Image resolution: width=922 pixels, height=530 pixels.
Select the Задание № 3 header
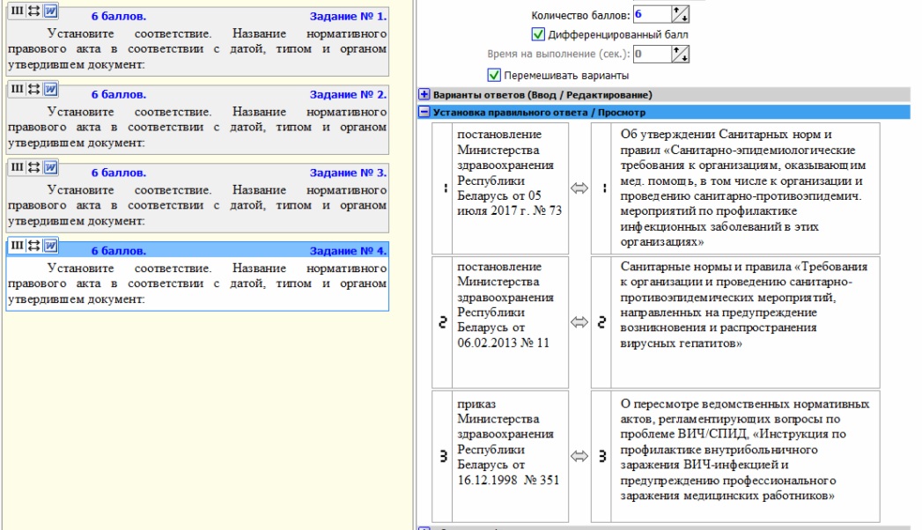(348, 173)
